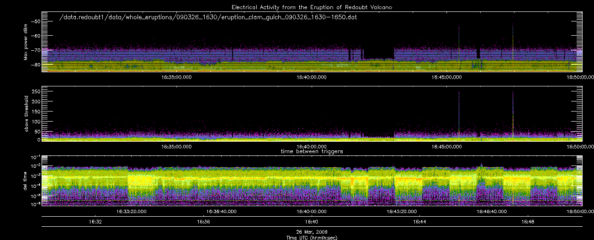
Task: Click 16:40:00.000 label under above threshold plot
Action: (x=312, y=146)
